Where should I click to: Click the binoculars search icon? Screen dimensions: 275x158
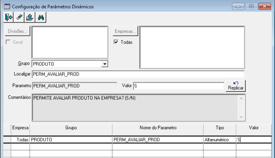[x=41, y=17]
